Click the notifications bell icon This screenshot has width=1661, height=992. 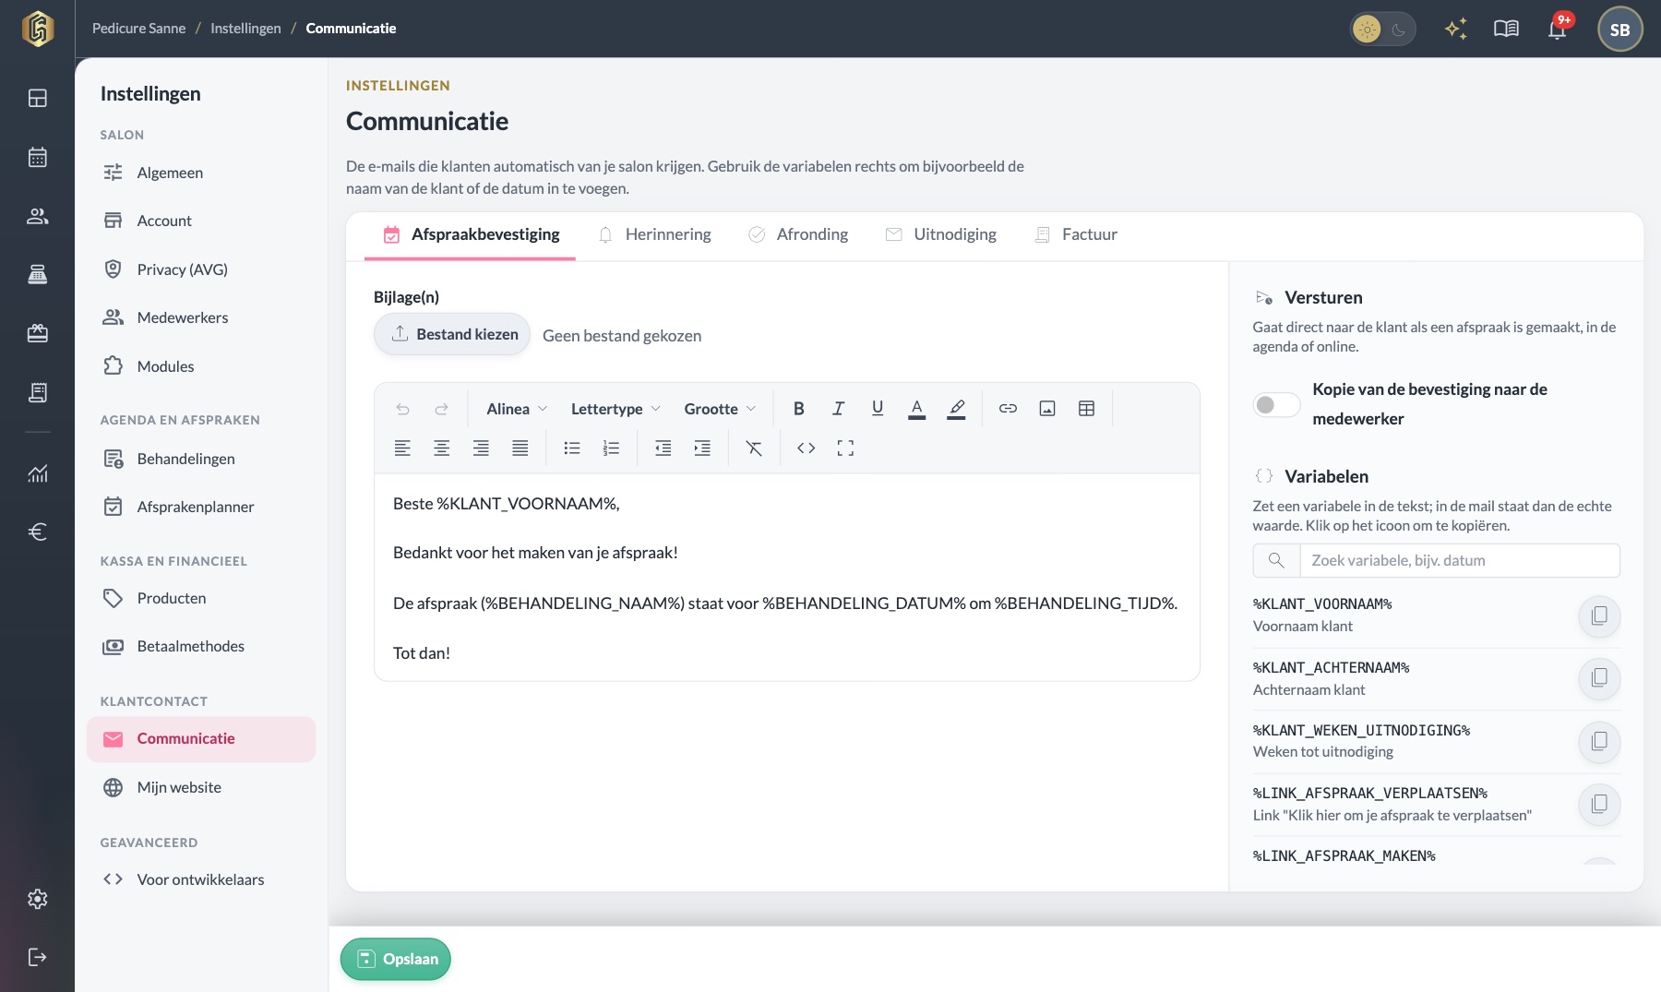(x=1558, y=29)
